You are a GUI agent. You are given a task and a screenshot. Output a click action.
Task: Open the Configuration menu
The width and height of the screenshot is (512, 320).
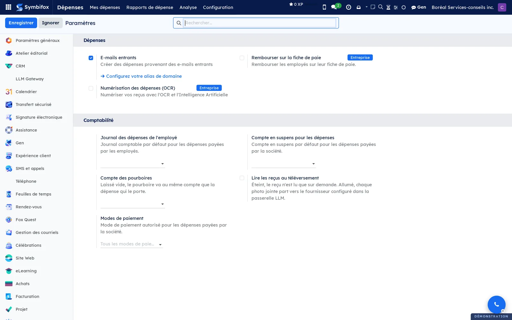[218, 7]
